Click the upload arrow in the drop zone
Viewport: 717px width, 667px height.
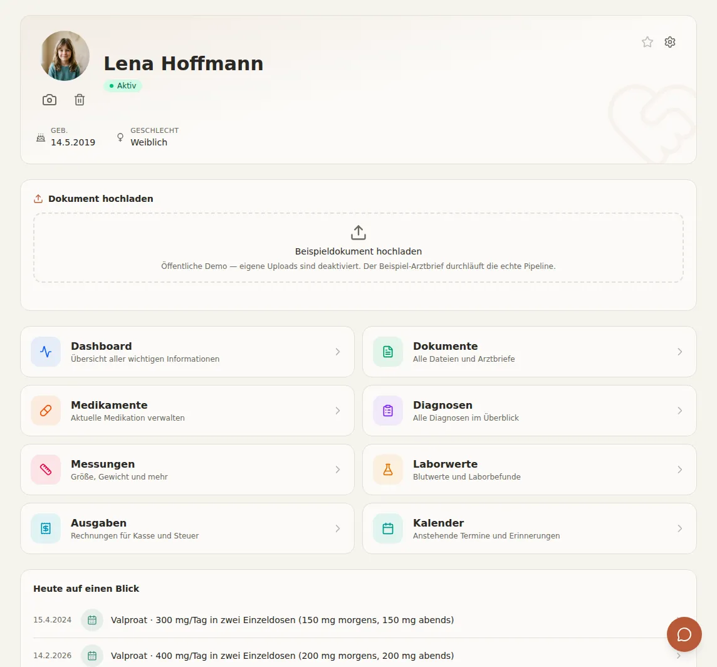[x=358, y=233]
